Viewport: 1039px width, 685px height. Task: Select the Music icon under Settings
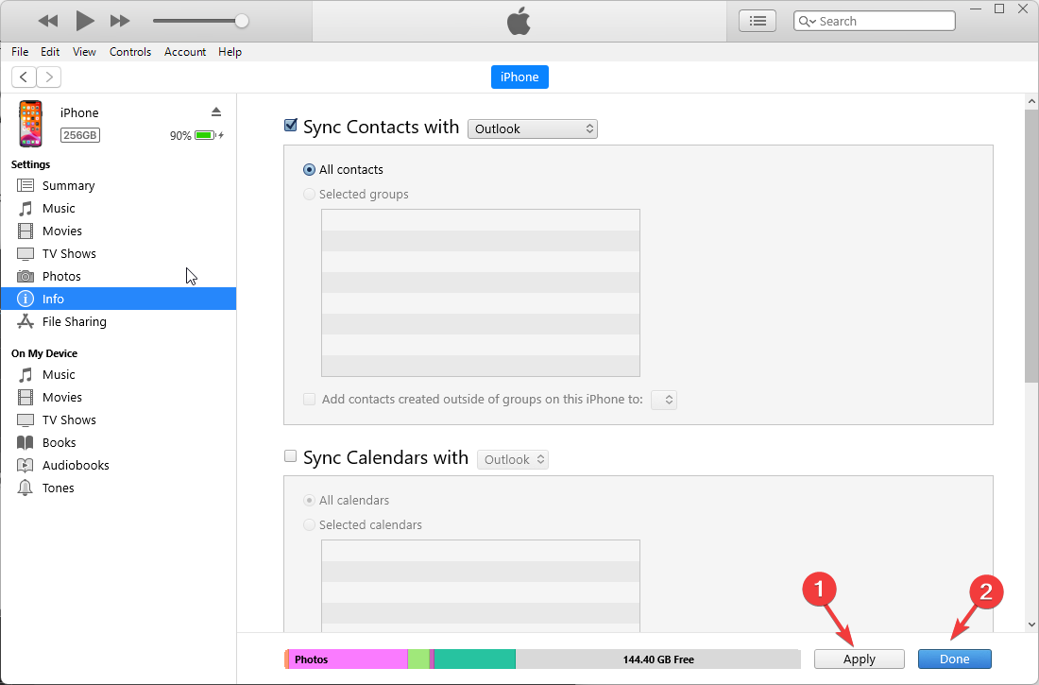tap(26, 208)
